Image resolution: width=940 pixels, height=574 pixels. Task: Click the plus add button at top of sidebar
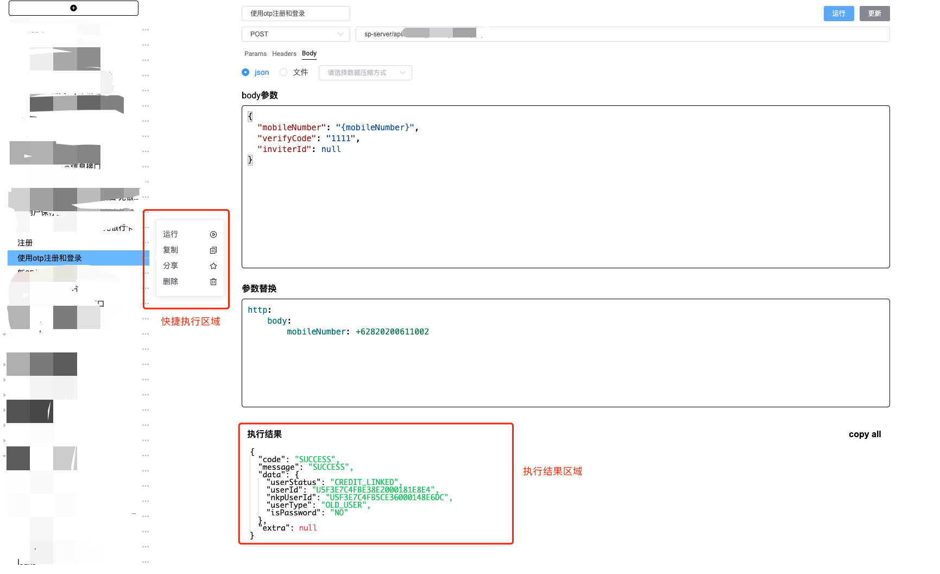click(x=73, y=8)
